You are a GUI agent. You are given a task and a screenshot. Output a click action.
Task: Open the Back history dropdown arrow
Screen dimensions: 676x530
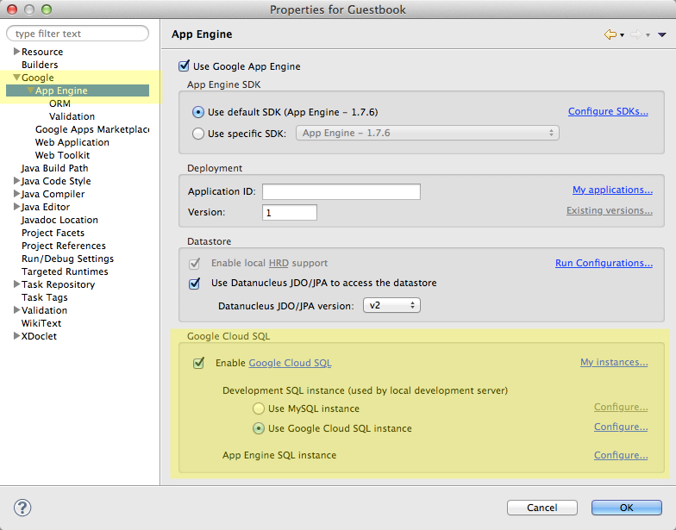click(x=622, y=35)
